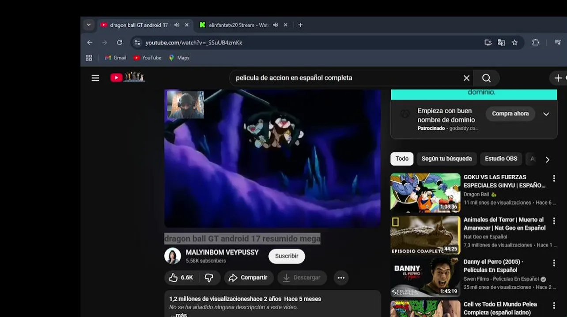Expand the sponsored ad chevron
The height and width of the screenshot is (317, 567).
point(546,114)
